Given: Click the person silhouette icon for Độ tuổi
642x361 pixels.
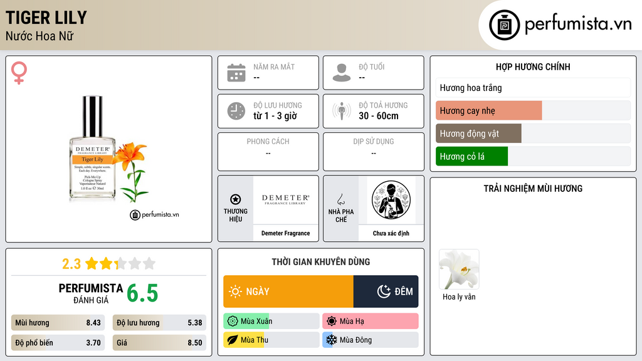Looking at the screenshot, I should [342, 73].
